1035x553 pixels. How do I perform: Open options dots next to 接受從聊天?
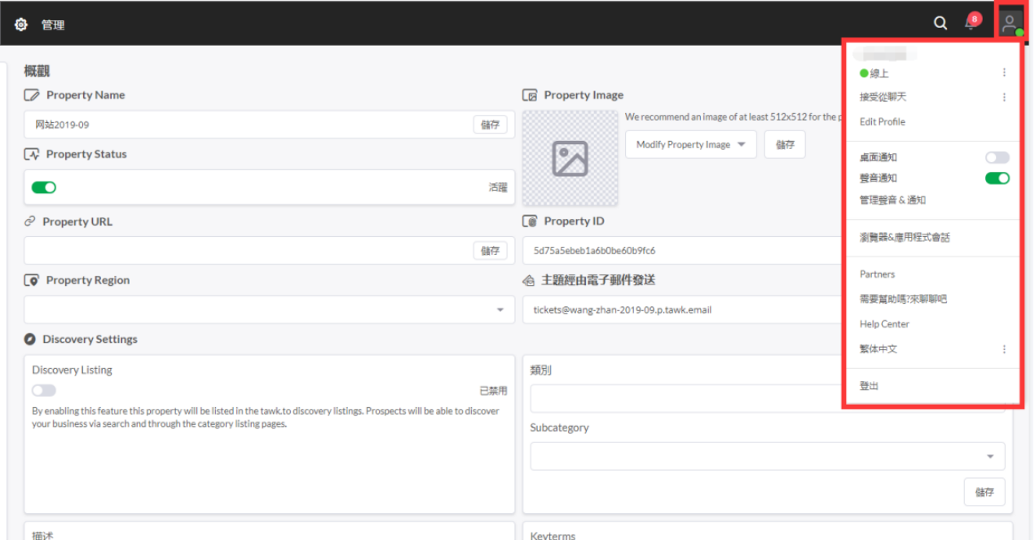coord(1004,97)
